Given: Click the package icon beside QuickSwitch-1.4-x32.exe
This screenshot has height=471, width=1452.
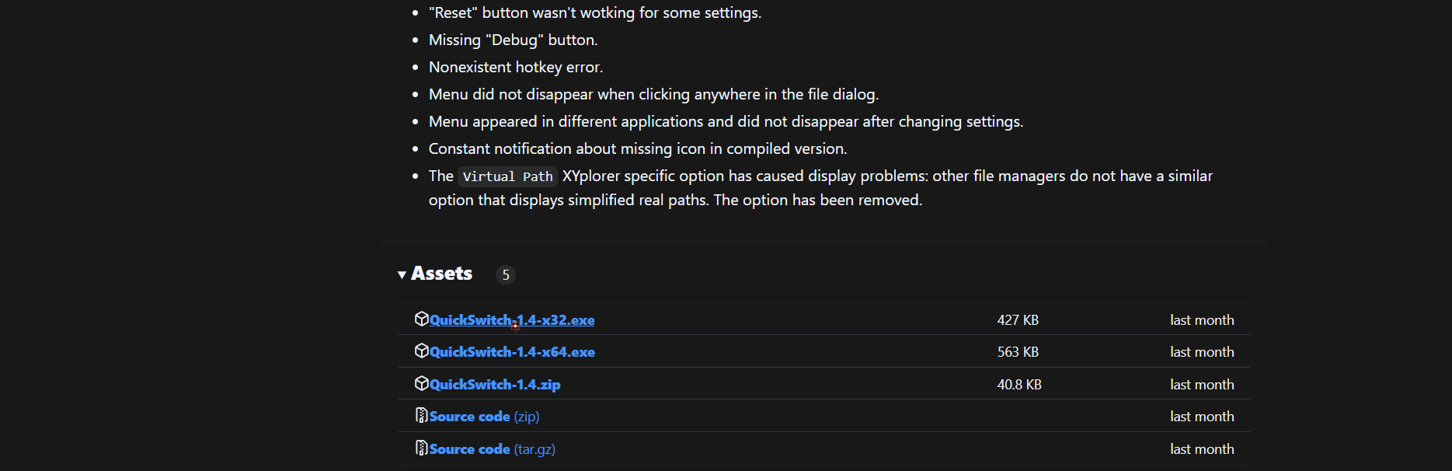Looking at the screenshot, I should point(421,319).
